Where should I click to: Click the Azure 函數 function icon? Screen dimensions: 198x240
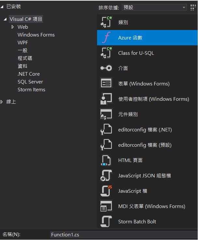pos(106,37)
